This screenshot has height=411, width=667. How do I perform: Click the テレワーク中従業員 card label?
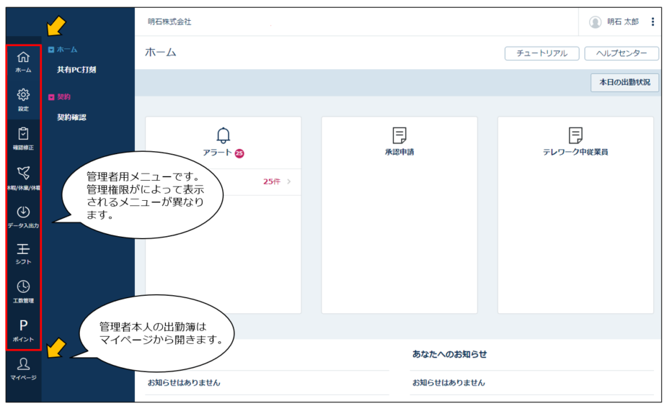pyautogui.click(x=575, y=152)
